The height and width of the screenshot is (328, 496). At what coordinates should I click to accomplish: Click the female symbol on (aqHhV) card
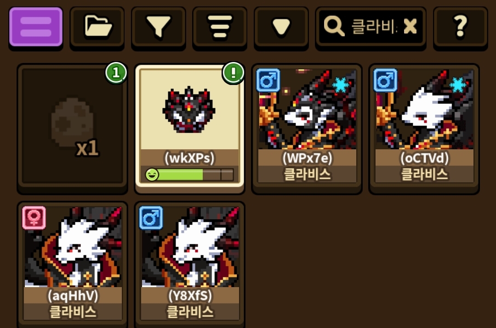coord(34,218)
